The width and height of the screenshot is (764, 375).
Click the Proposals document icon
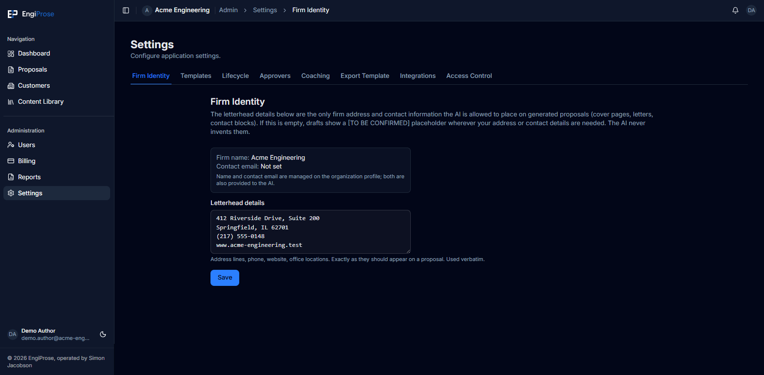[x=11, y=70]
